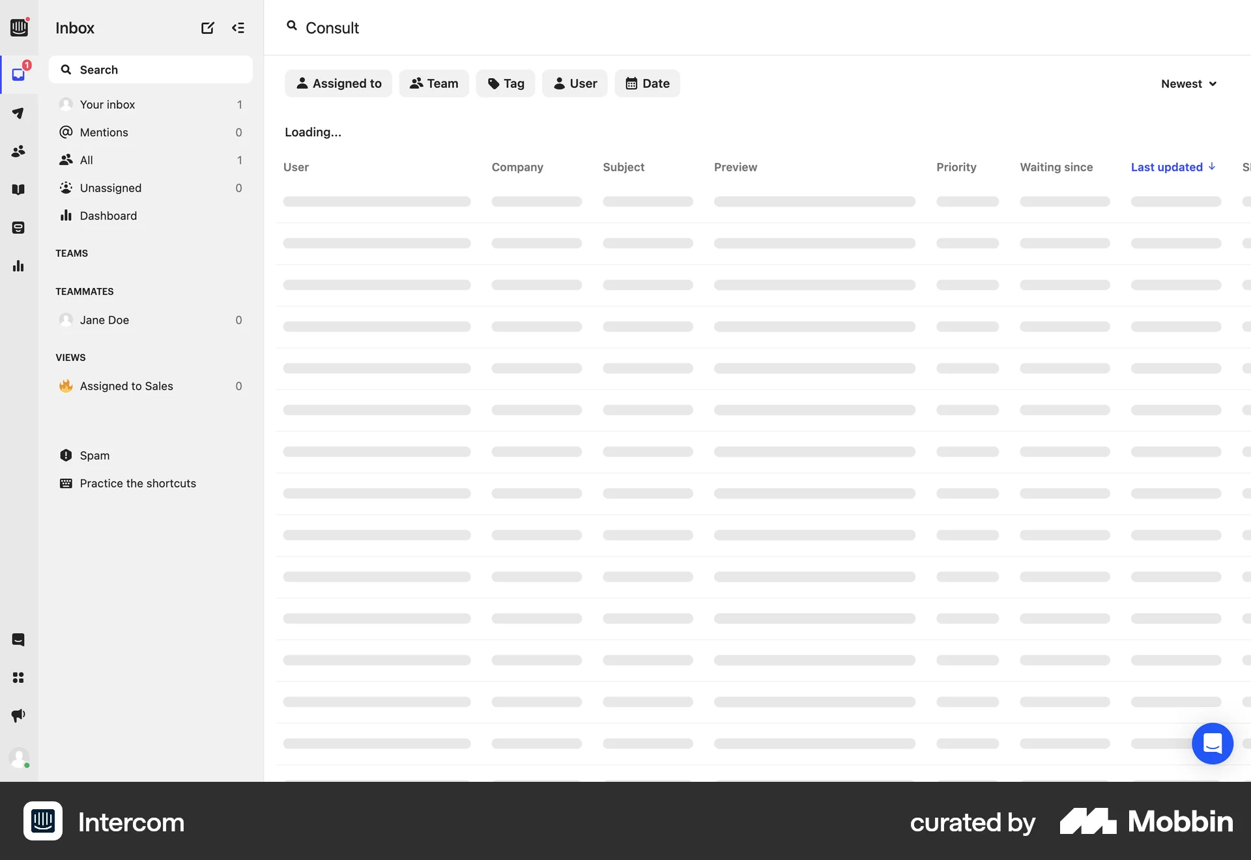Apply the Date filter
The image size is (1251, 860).
(647, 83)
